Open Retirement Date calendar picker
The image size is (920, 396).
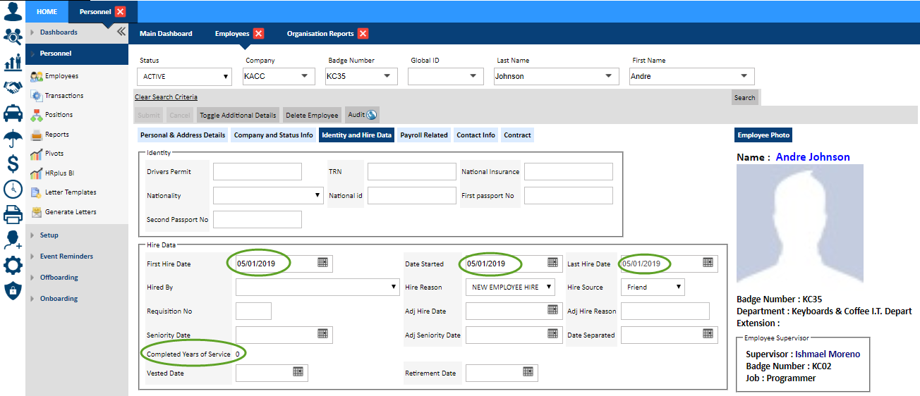coord(528,372)
